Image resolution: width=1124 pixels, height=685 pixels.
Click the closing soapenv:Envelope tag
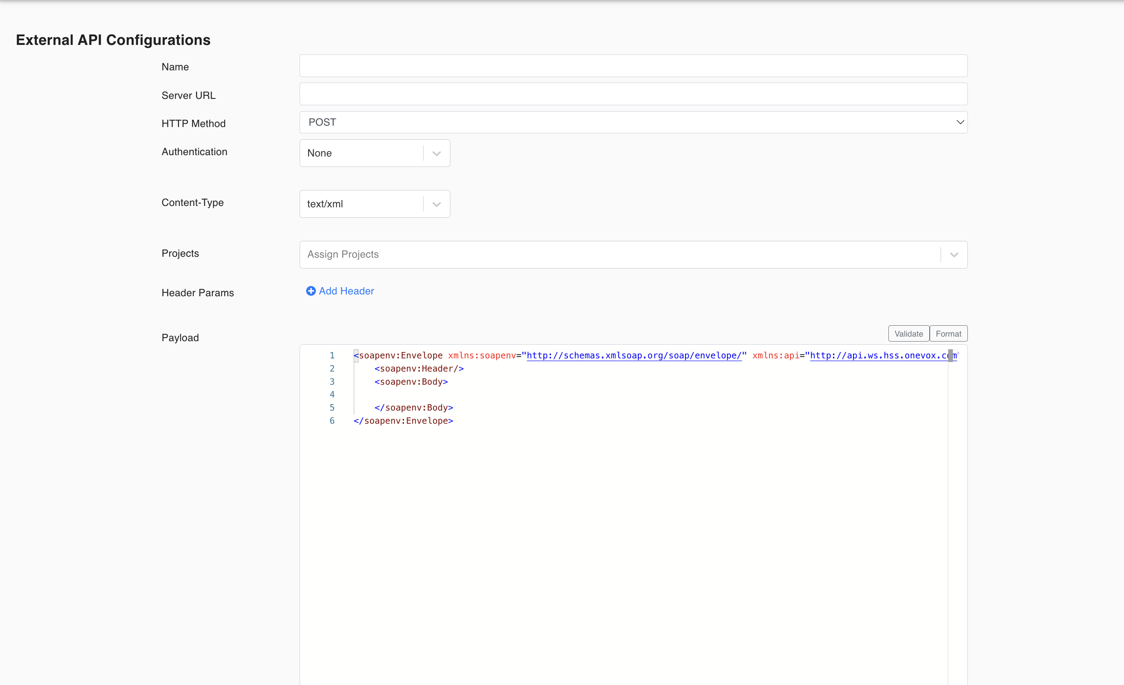[x=403, y=421]
